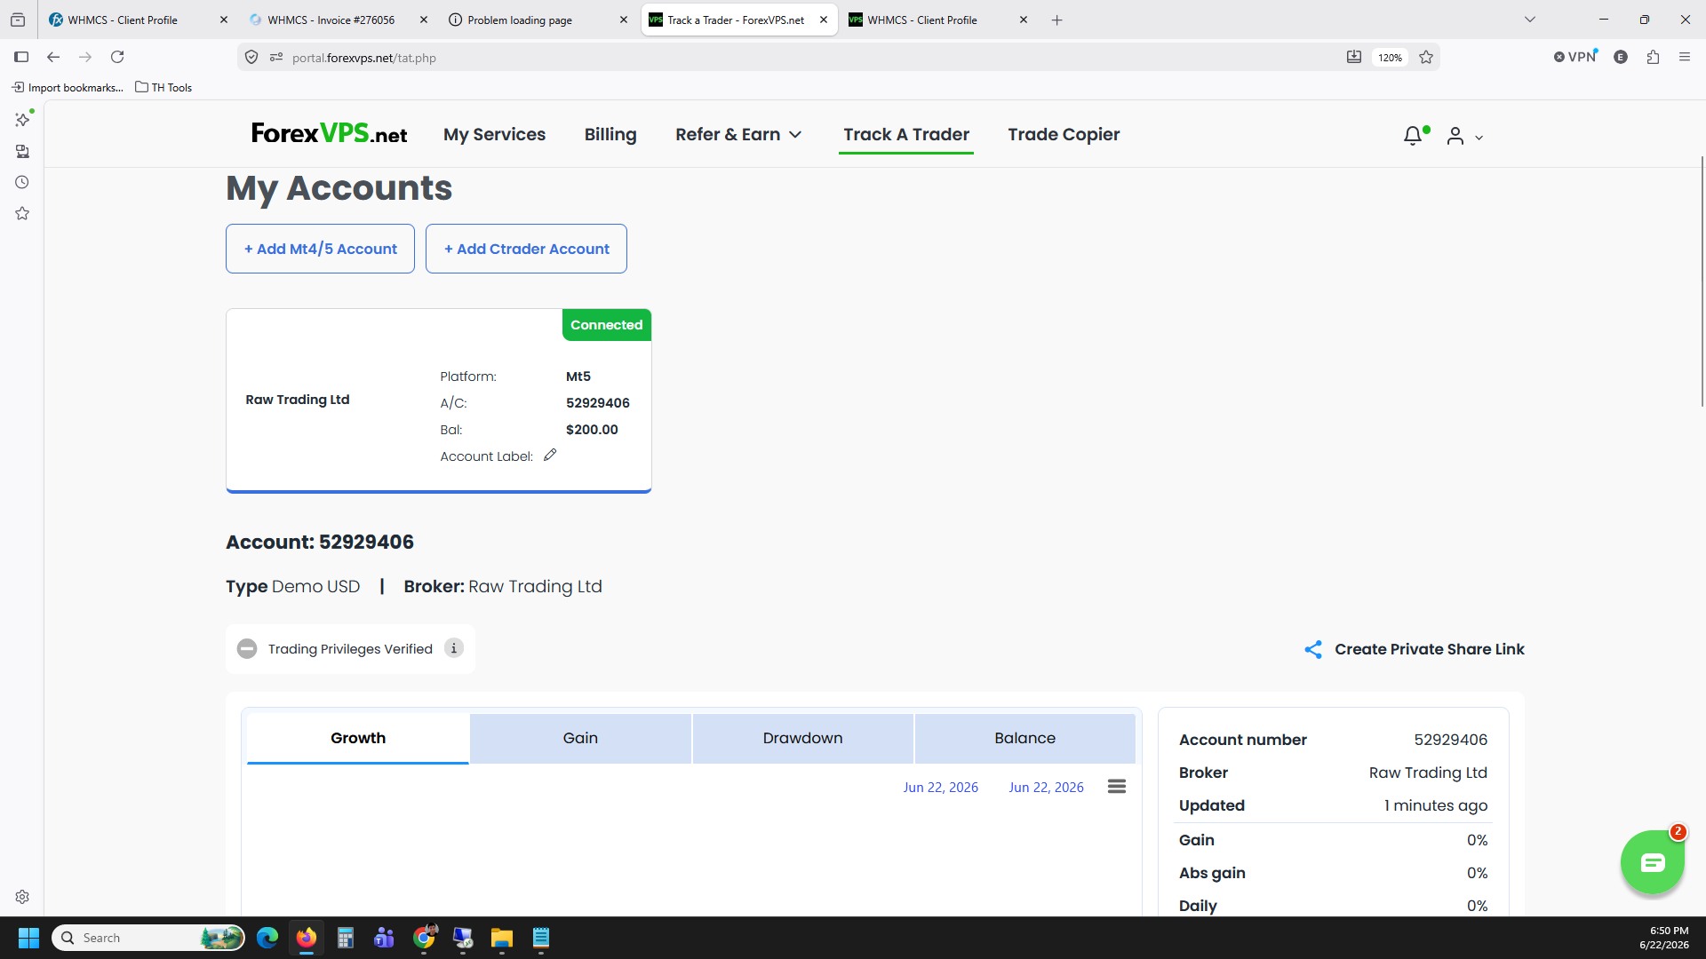Open Microsoft Teams from taskbar
Viewport: 1706px width, 959px height.
click(x=384, y=938)
